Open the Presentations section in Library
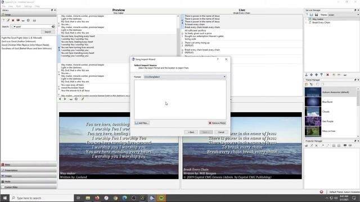The height and width of the screenshot is (202, 360). tap(29, 170)
